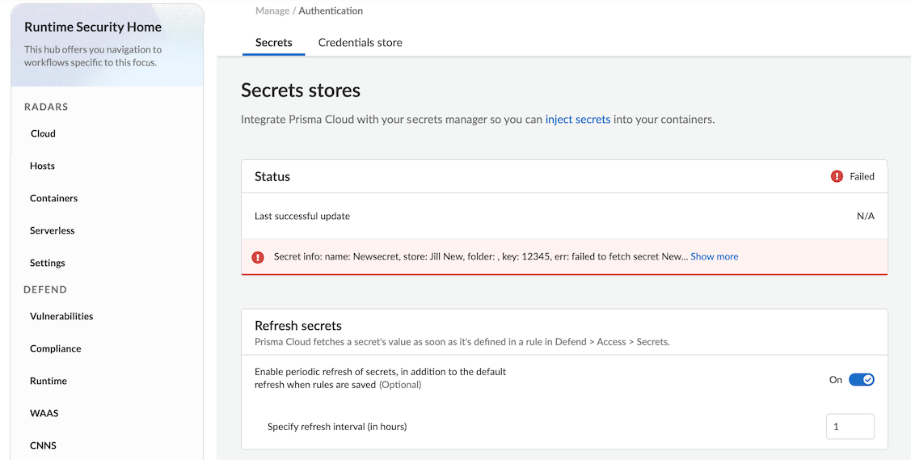Screen dimensions: 911x460
Task: Select the Secrets tab
Action: (273, 42)
